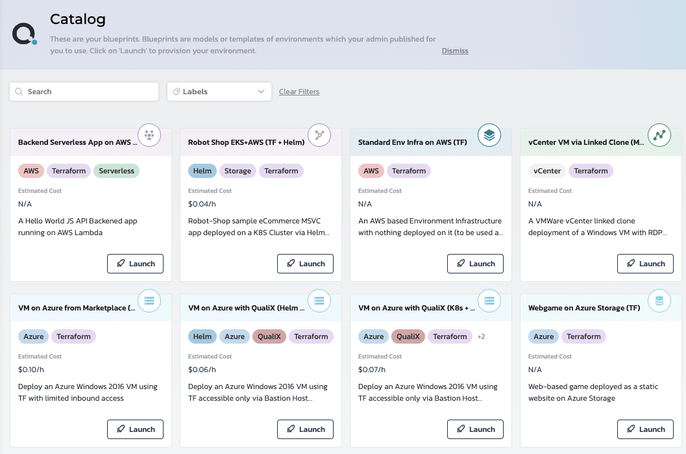Click the $0.10/h estimated cost value

click(31, 370)
